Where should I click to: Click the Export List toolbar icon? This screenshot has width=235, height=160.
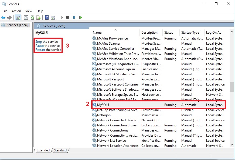39,17
